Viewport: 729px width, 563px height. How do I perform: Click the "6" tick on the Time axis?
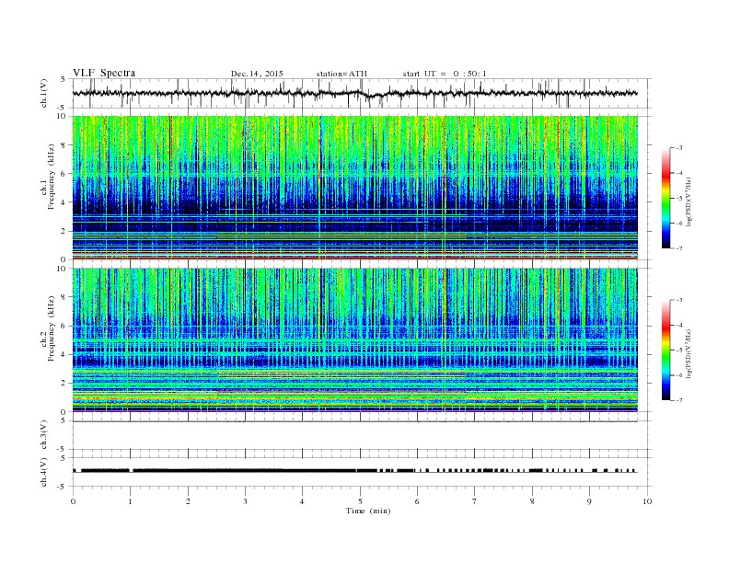(x=417, y=501)
